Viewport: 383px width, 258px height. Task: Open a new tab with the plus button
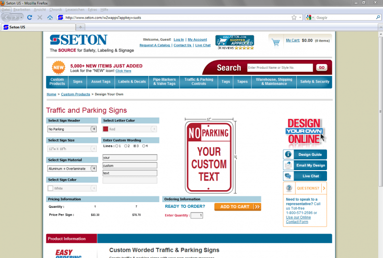(x=80, y=27)
